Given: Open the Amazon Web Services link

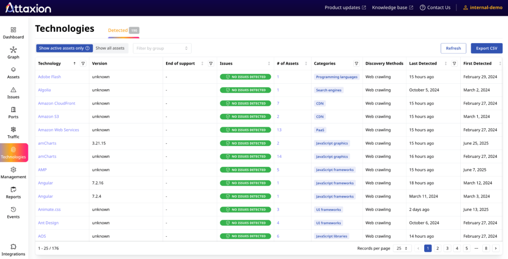Looking at the screenshot, I should [x=59, y=130].
